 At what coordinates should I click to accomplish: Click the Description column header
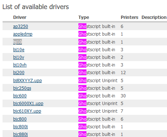pyautogui.click(x=154, y=17)
